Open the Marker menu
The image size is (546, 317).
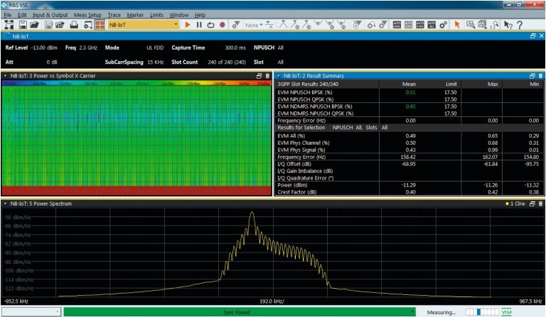(135, 15)
